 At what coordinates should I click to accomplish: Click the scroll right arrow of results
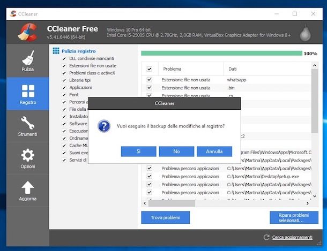(x=308, y=203)
